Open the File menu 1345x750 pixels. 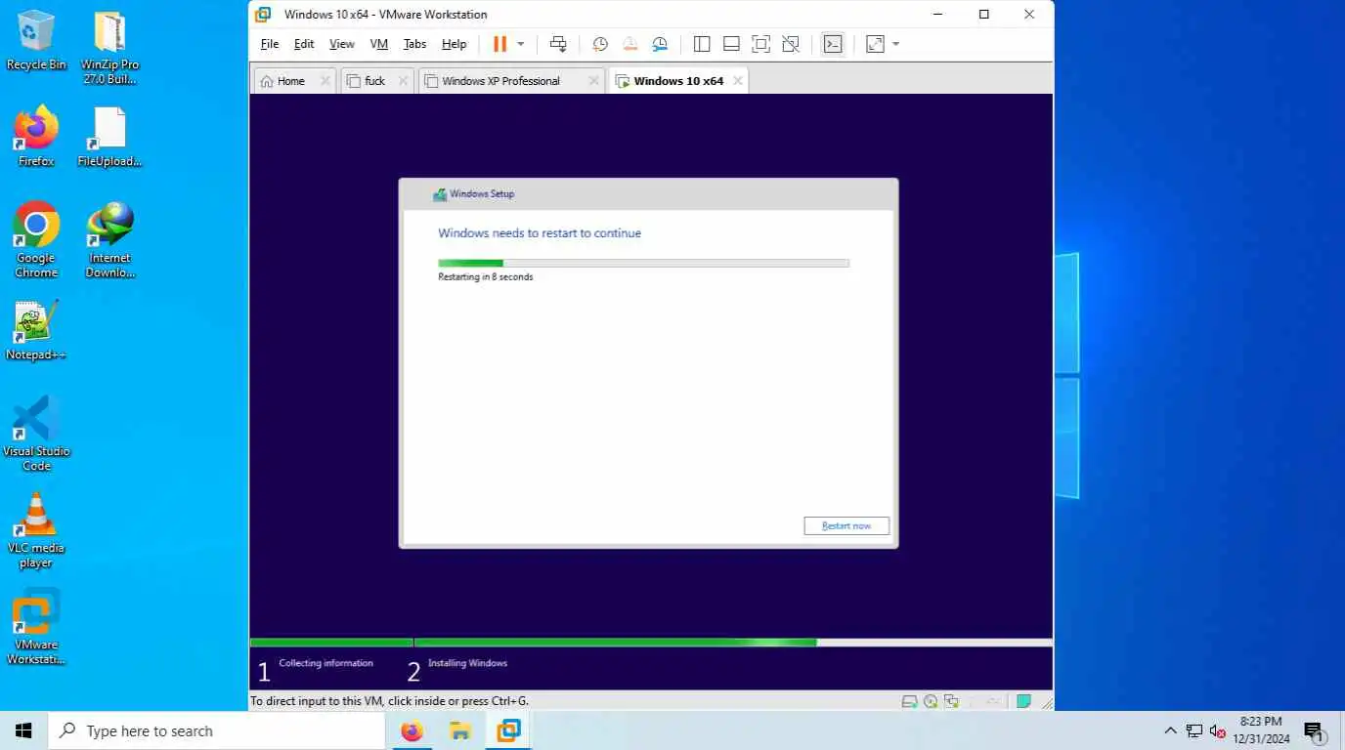[270, 44]
